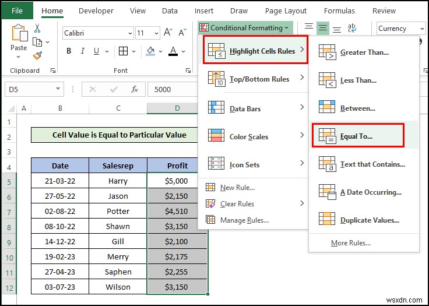Viewport: 429px width, 306px height.
Task: Open the Copy options dropdown arrow
Action: click(48, 42)
